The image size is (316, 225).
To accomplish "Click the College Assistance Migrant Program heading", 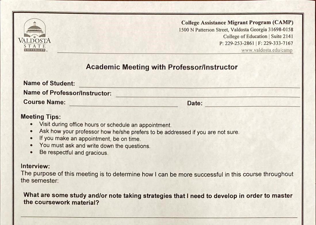I will coord(237,22).
